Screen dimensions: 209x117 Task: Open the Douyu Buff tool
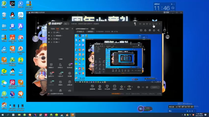pos(60,74)
